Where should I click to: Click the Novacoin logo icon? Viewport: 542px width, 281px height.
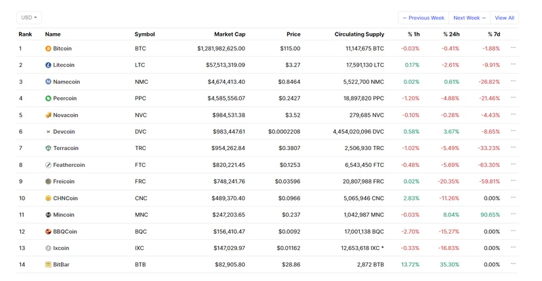pyautogui.click(x=48, y=116)
